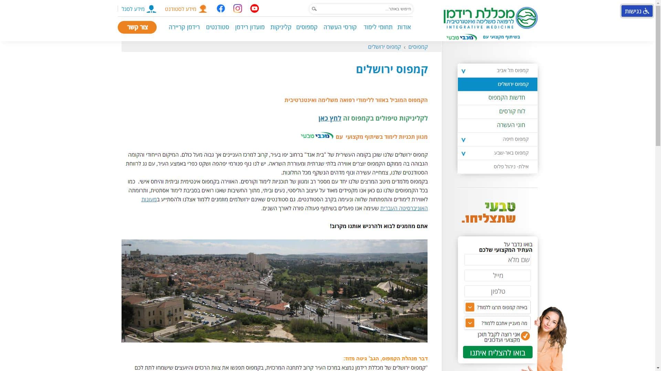Click the Reidman College logo

pos(490,18)
